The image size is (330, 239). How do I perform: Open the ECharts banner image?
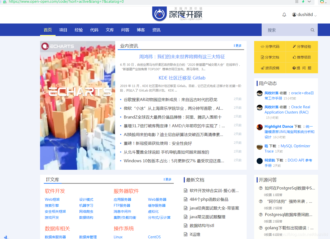click(78, 105)
